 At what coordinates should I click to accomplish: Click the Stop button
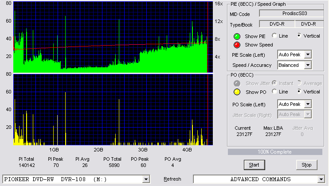point(306,165)
